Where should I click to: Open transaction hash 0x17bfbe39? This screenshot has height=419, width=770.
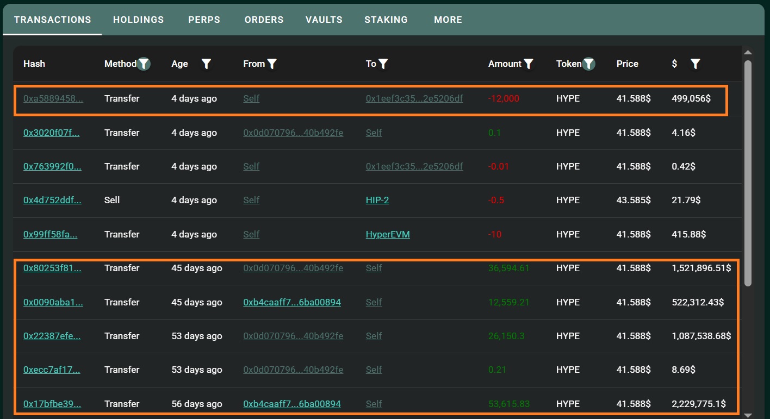[x=52, y=404]
